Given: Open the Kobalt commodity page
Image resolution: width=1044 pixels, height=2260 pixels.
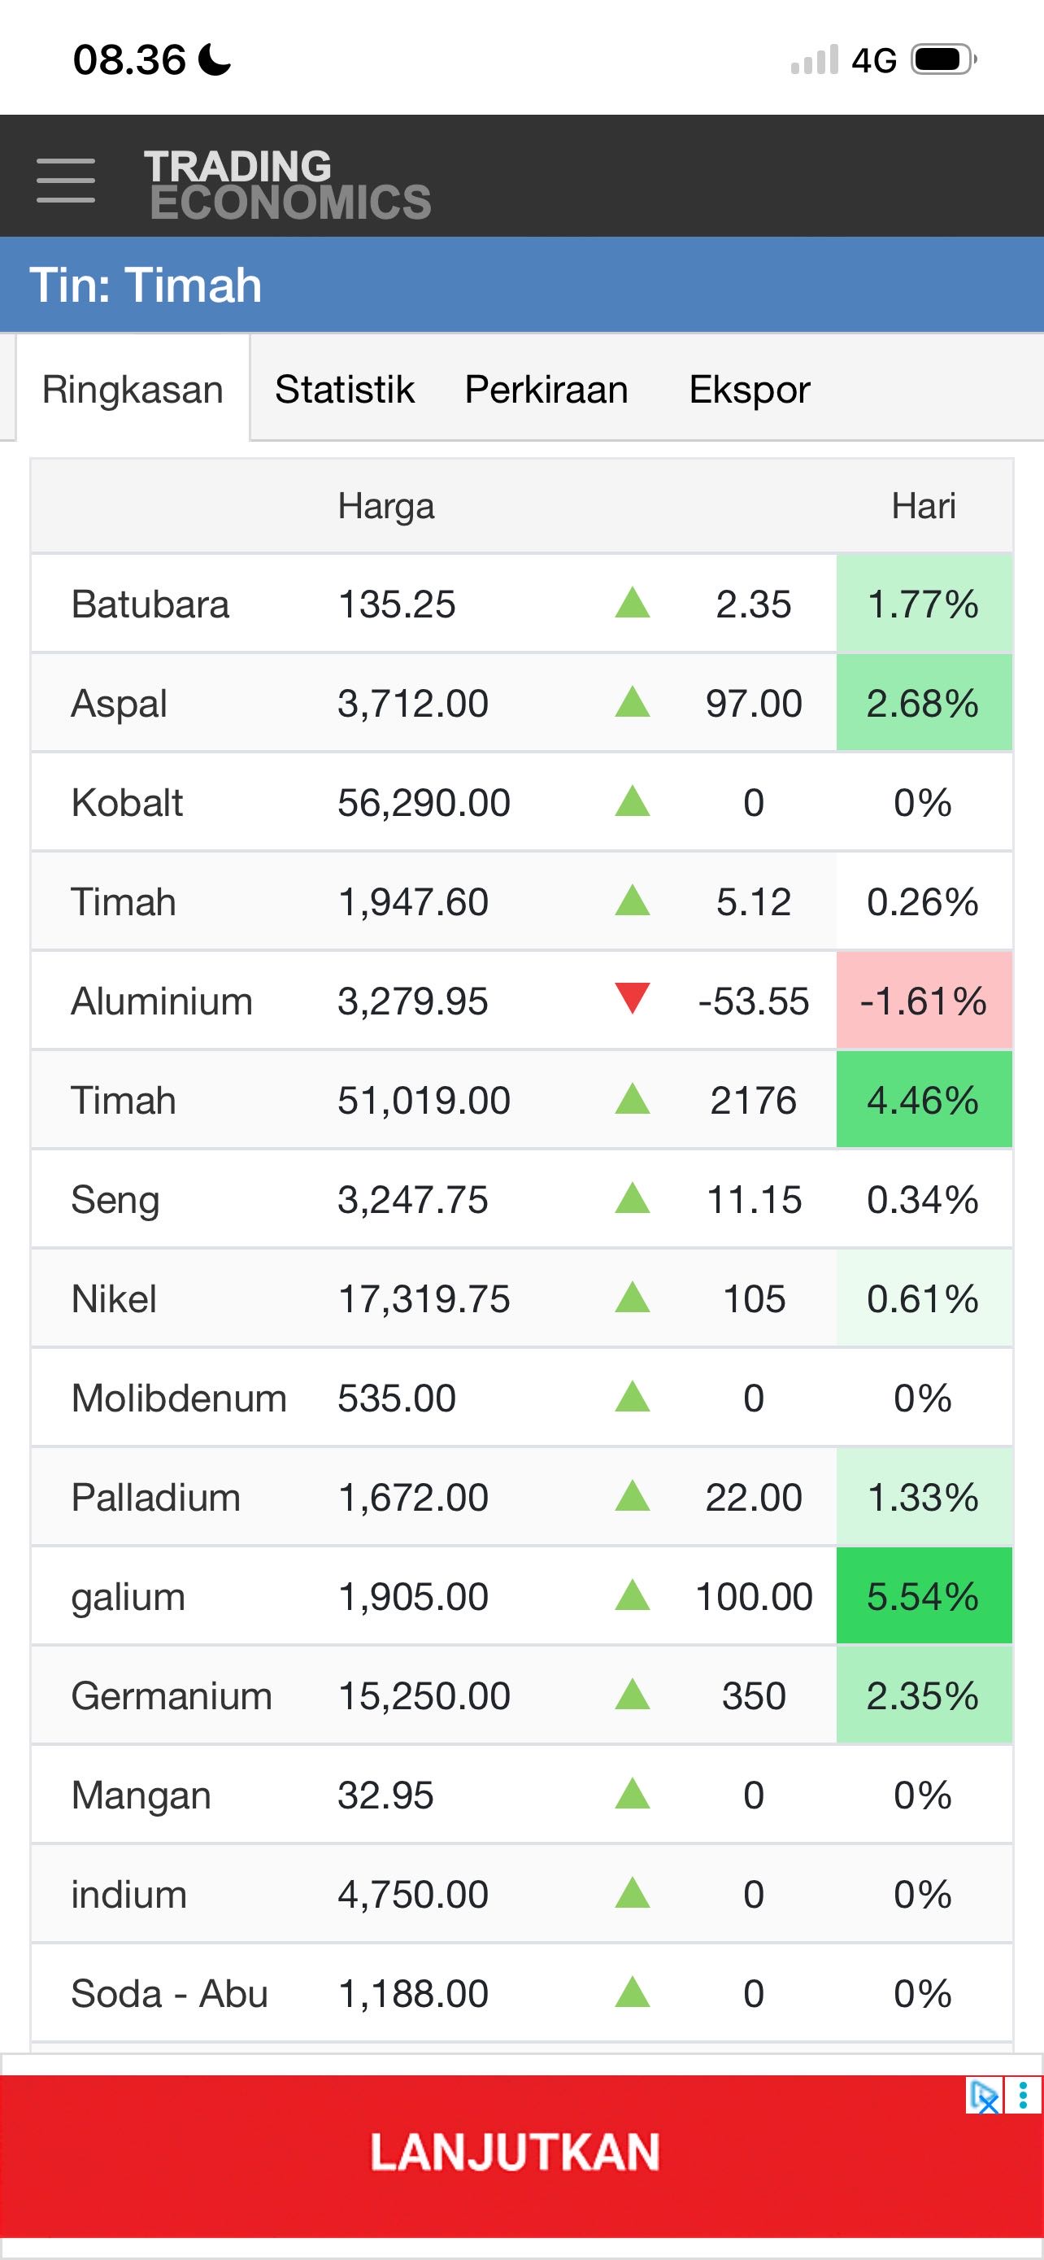Looking at the screenshot, I should coord(127,803).
